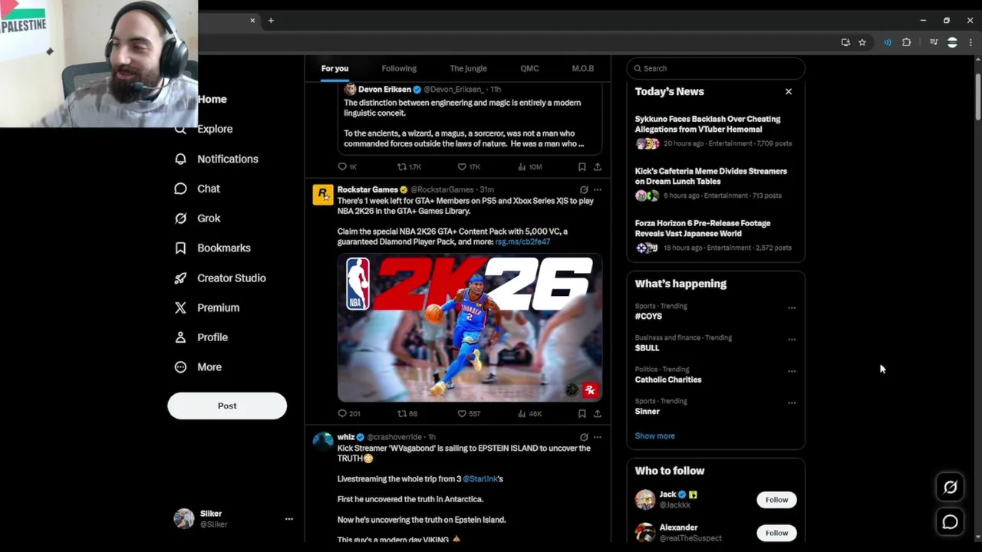Repost Devon Eriksen's post
The image size is (982, 552).
click(x=402, y=166)
